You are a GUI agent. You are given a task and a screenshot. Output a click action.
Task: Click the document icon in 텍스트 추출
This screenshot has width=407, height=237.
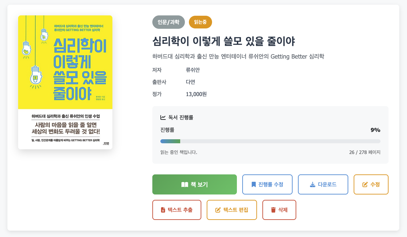point(163,210)
